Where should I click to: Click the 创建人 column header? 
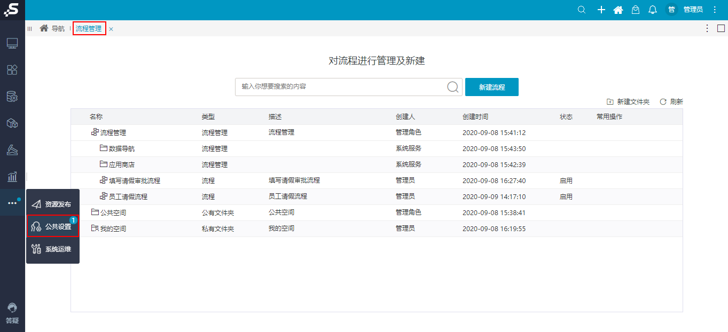[x=405, y=116]
